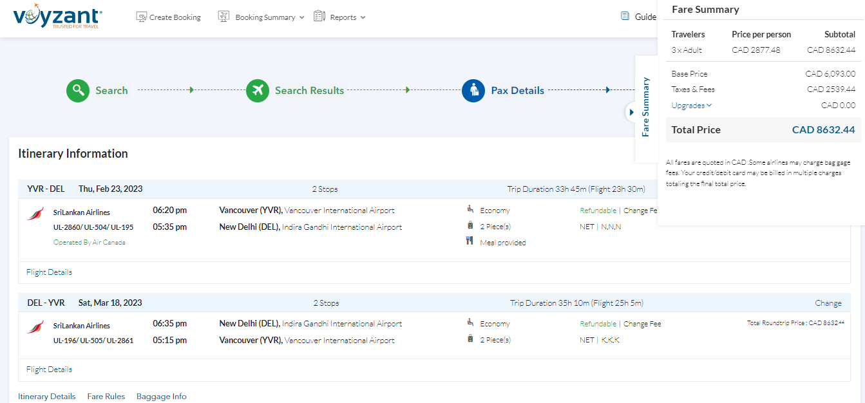This screenshot has height=403, width=865.
Task: Click the green Search step icon
Action: point(78,90)
